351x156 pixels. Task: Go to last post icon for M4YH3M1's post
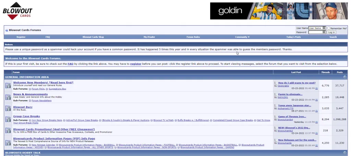316,100
